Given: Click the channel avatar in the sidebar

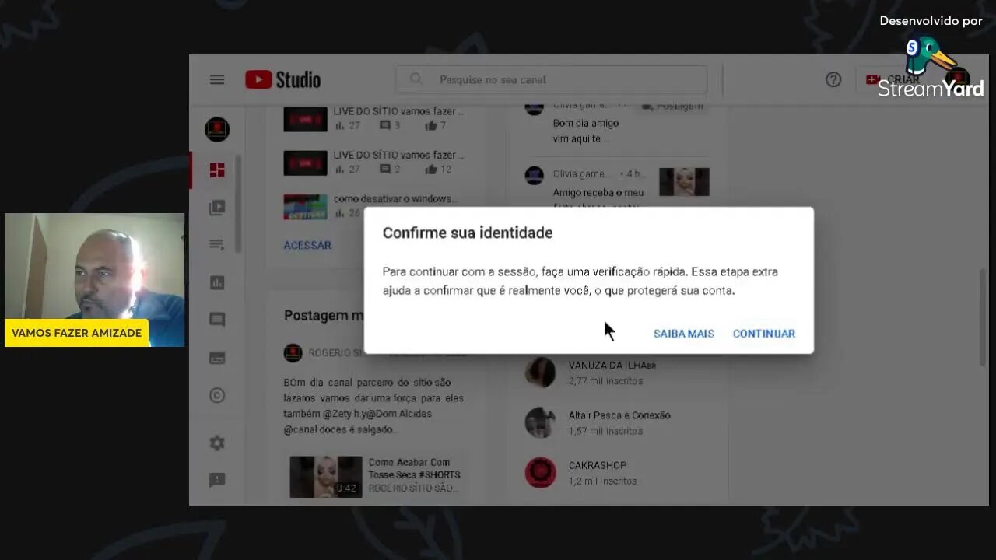Looking at the screenshot, I should pos(217,129).
